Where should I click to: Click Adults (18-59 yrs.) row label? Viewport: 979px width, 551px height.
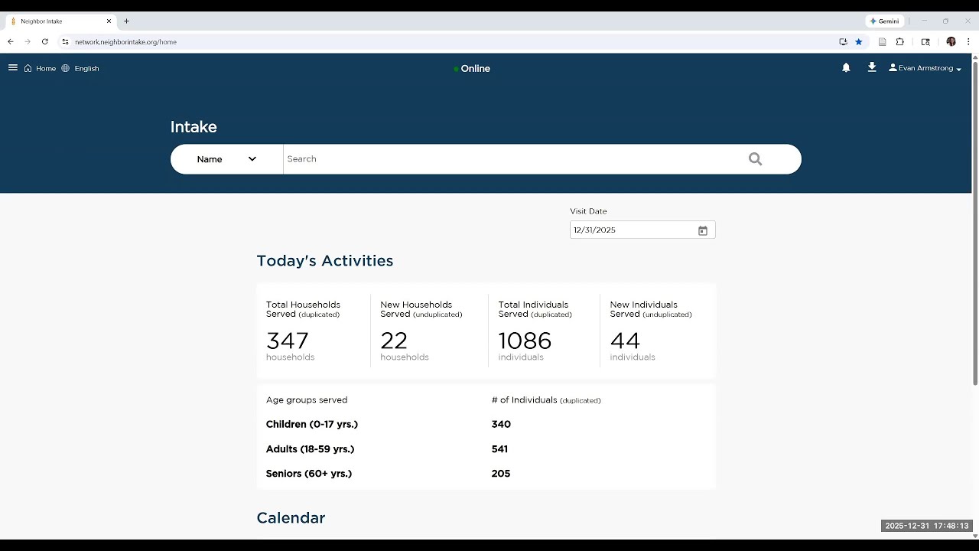pyautogui.click(x=311, y=449)
